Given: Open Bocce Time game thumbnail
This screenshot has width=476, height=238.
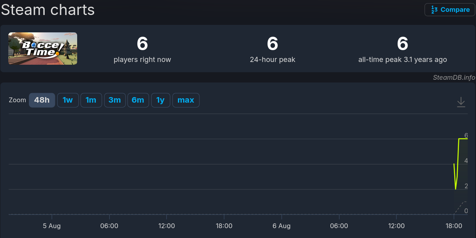Looking at the screenshot, I should [43, 49].
